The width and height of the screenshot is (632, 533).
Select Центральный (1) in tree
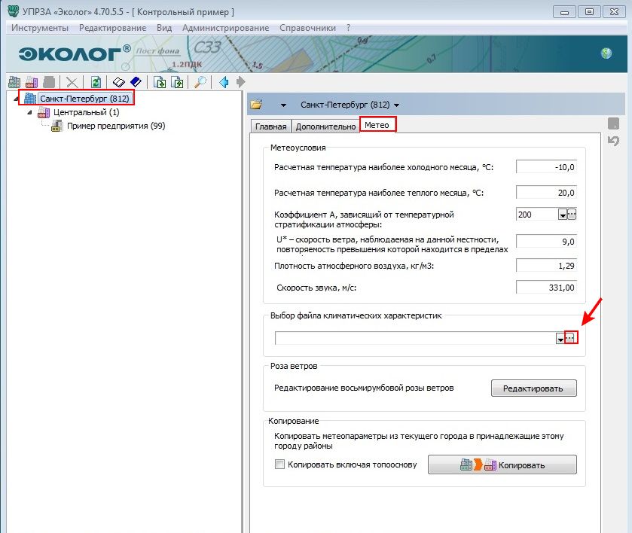point(87,112)
